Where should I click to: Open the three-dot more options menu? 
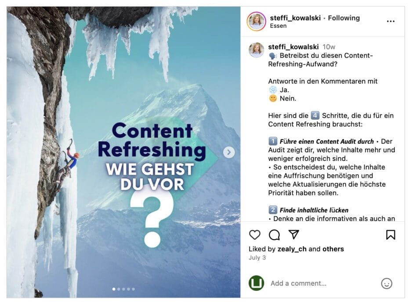coord(390,21)
